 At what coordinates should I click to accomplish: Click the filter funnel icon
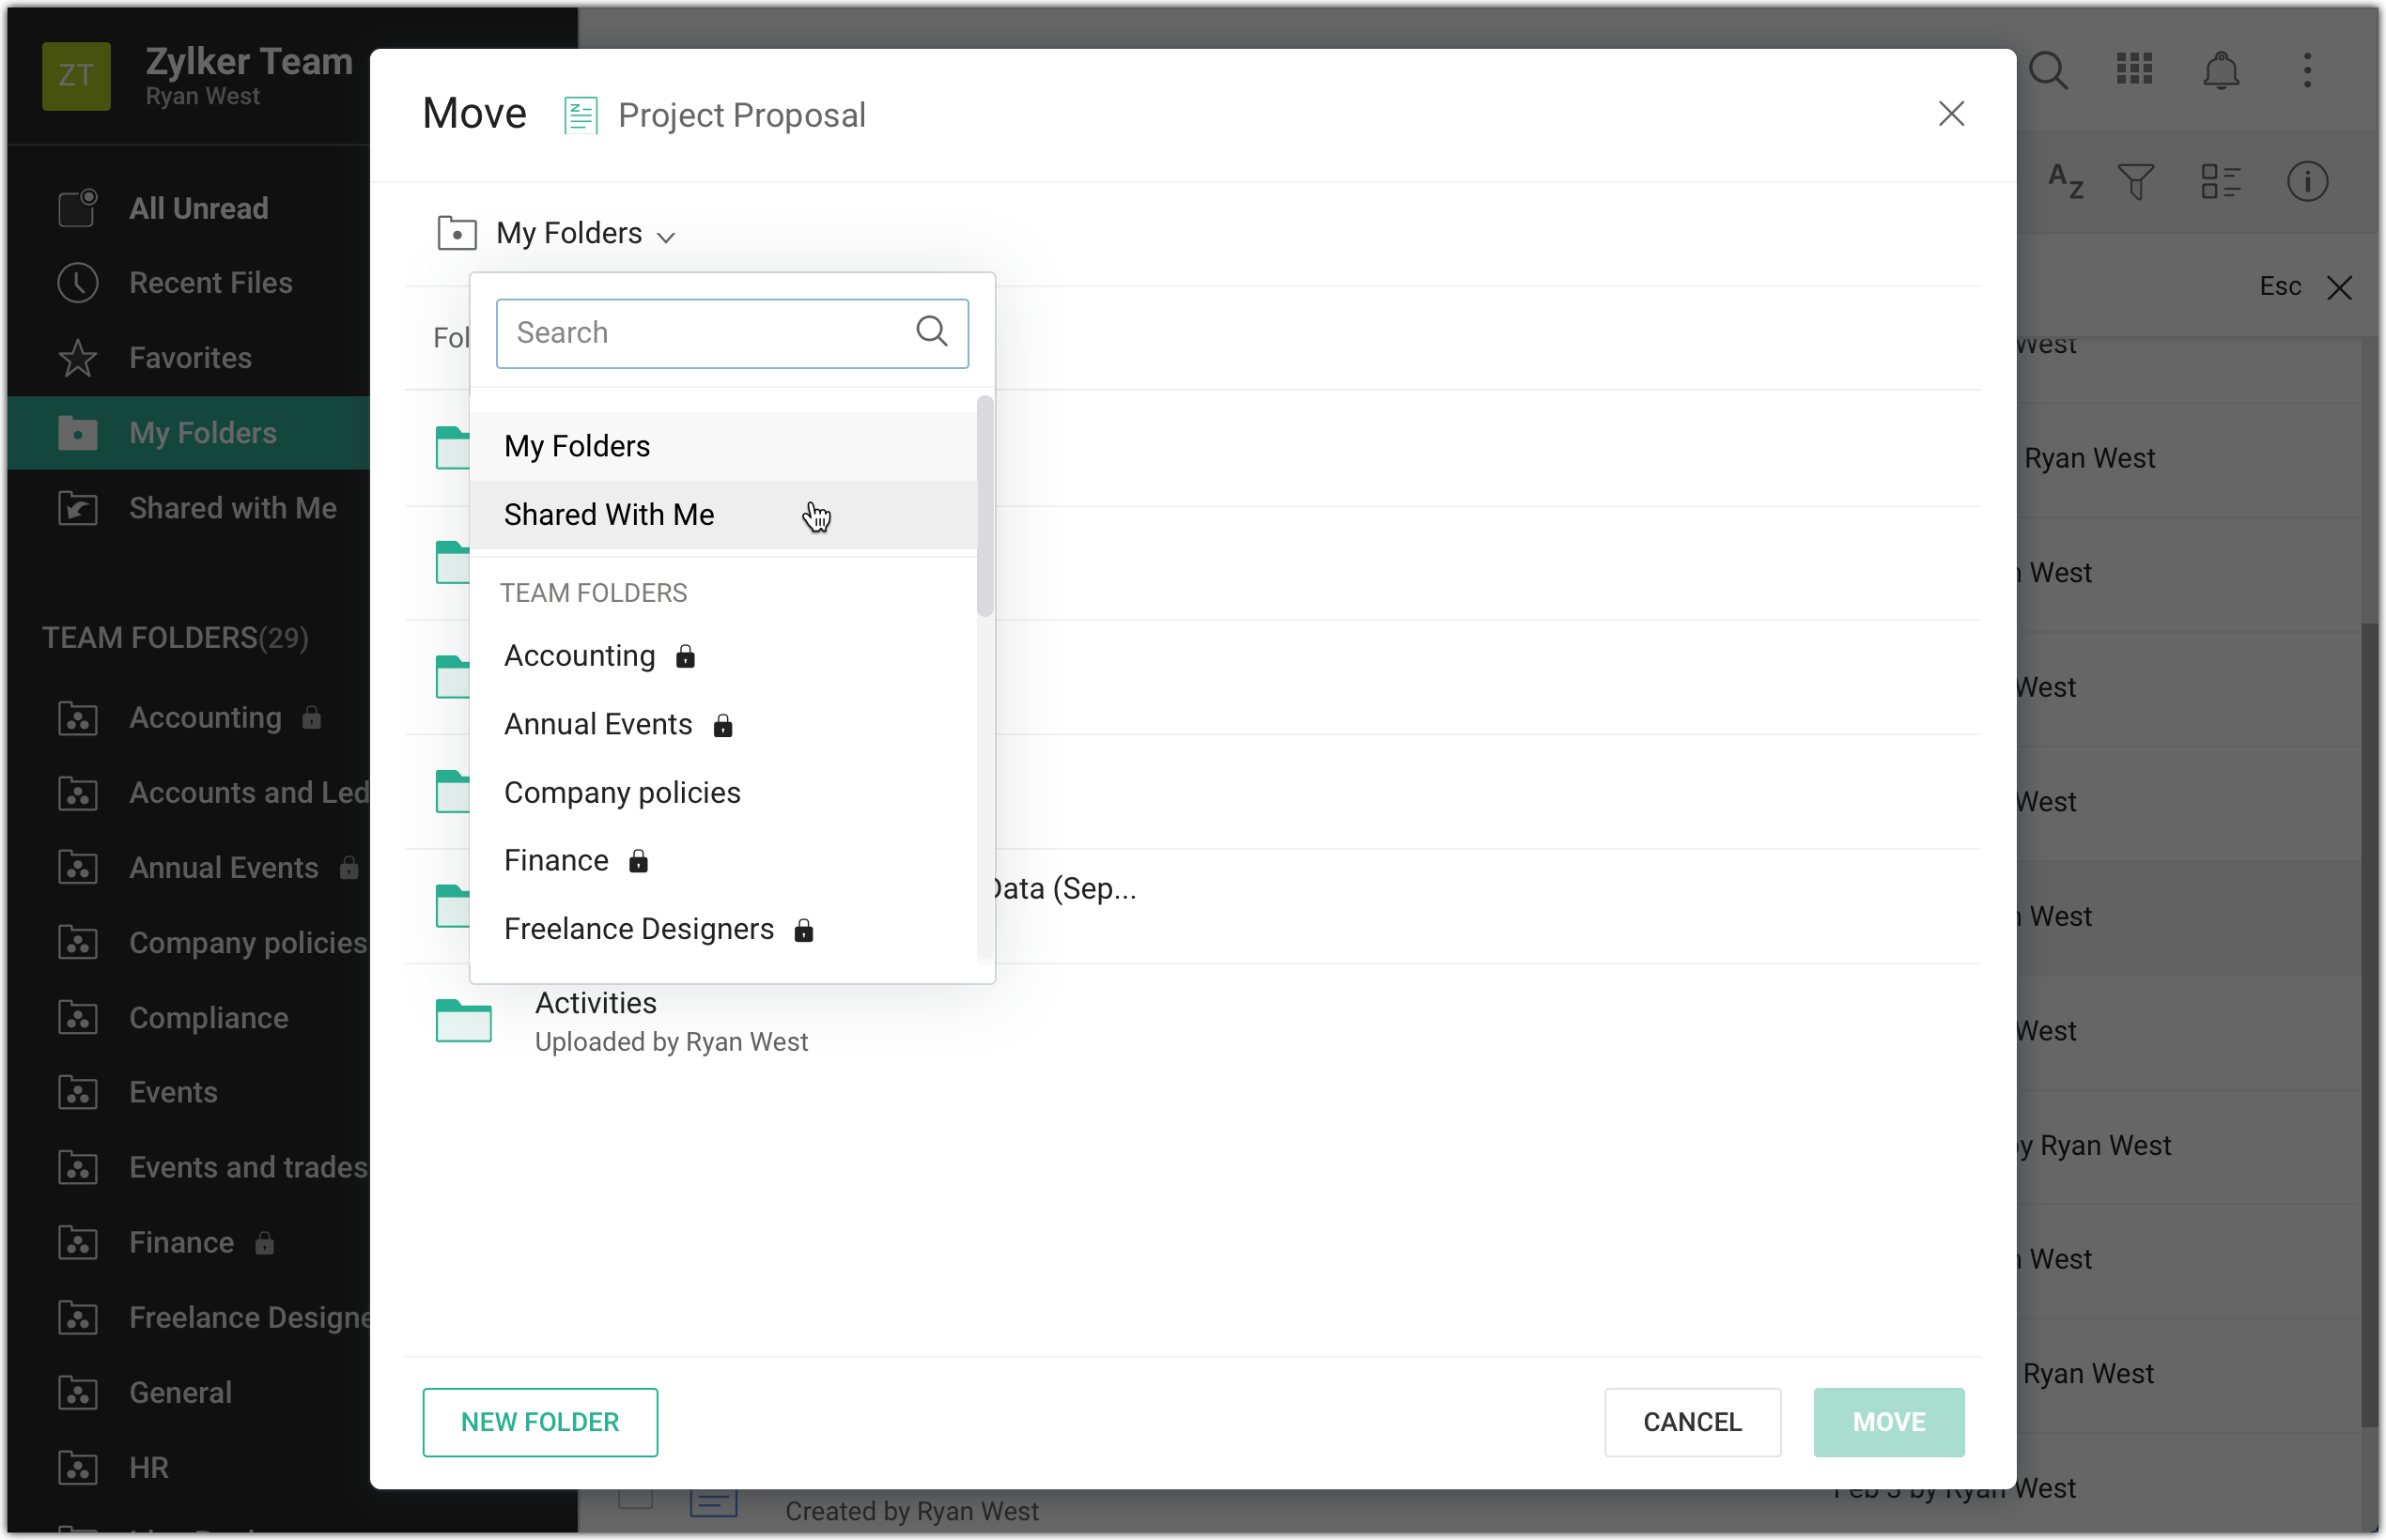coord(2136,182)
